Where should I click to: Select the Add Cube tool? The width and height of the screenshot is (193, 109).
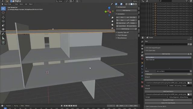pos(3,42)
